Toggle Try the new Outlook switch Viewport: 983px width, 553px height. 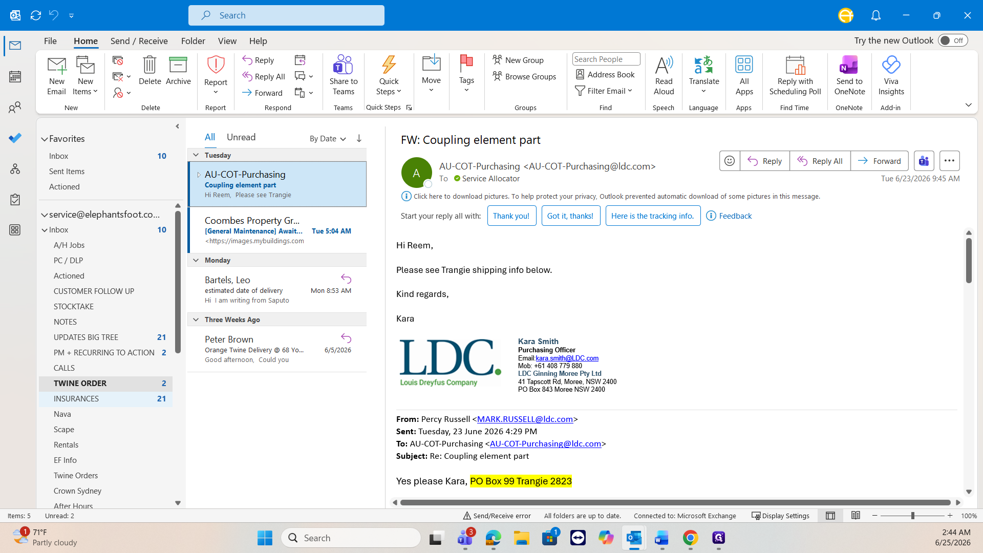[953, 40]
